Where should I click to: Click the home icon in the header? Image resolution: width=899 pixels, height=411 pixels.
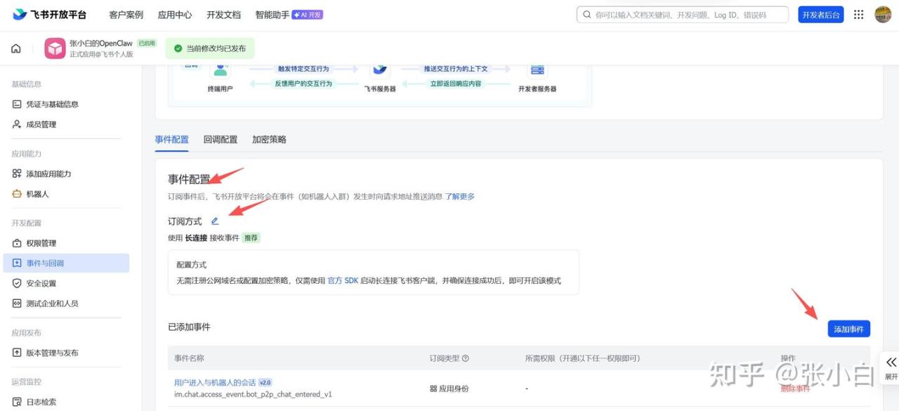(16, 48)
